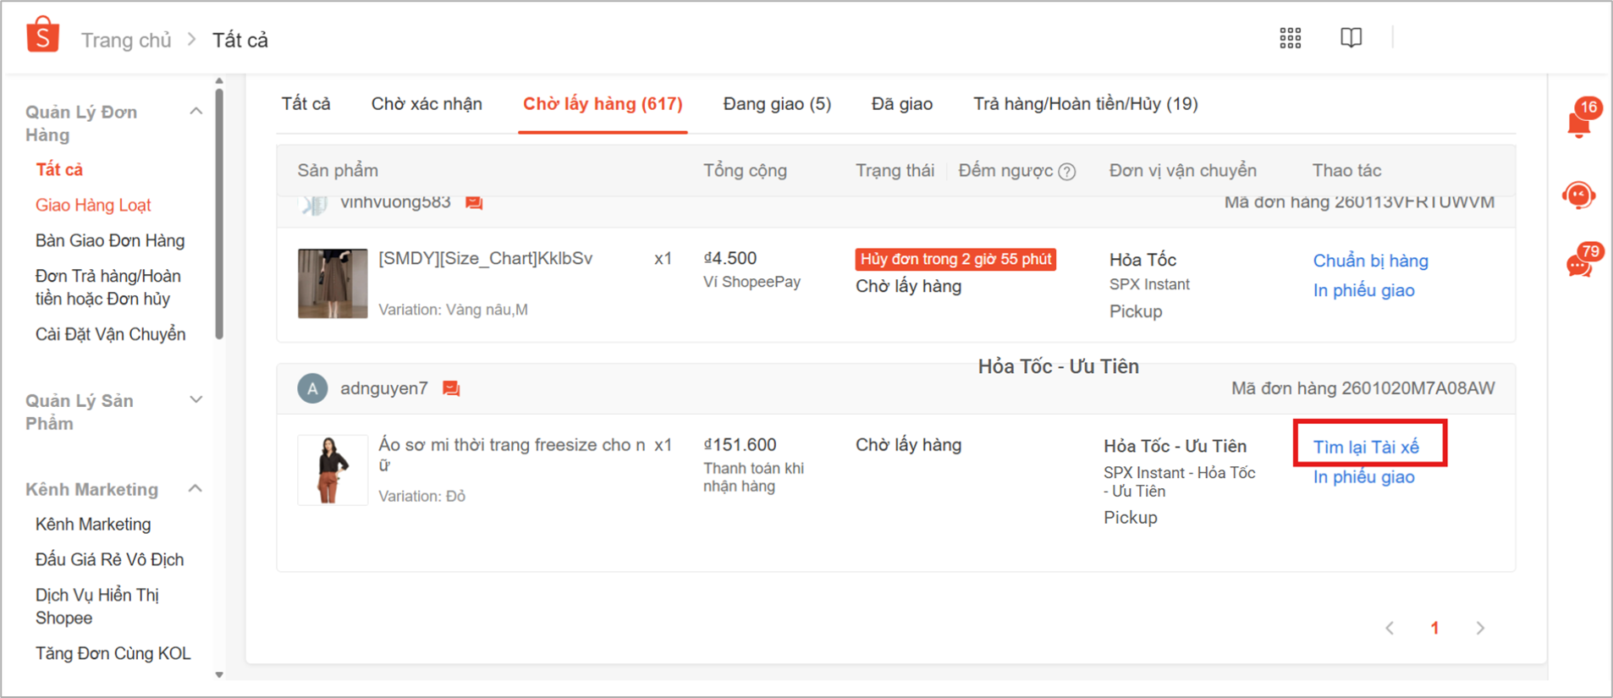
Task: Click the countdown help question mark icon
Action: coord(1067,172)
